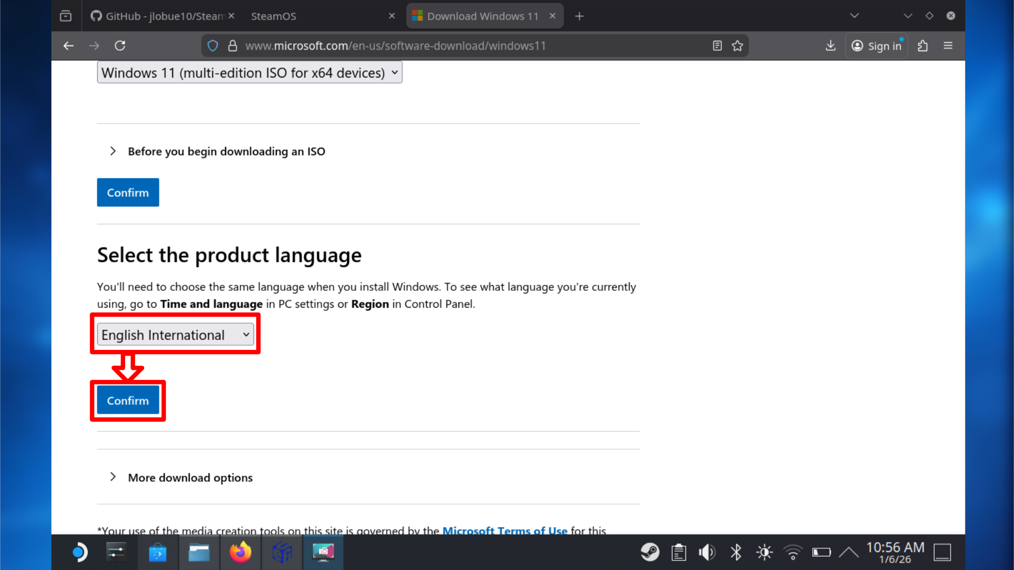This screenshot has width=1014, height=570.
Task: Open the English International language dropdown
Action: click(x=175, y=335)
